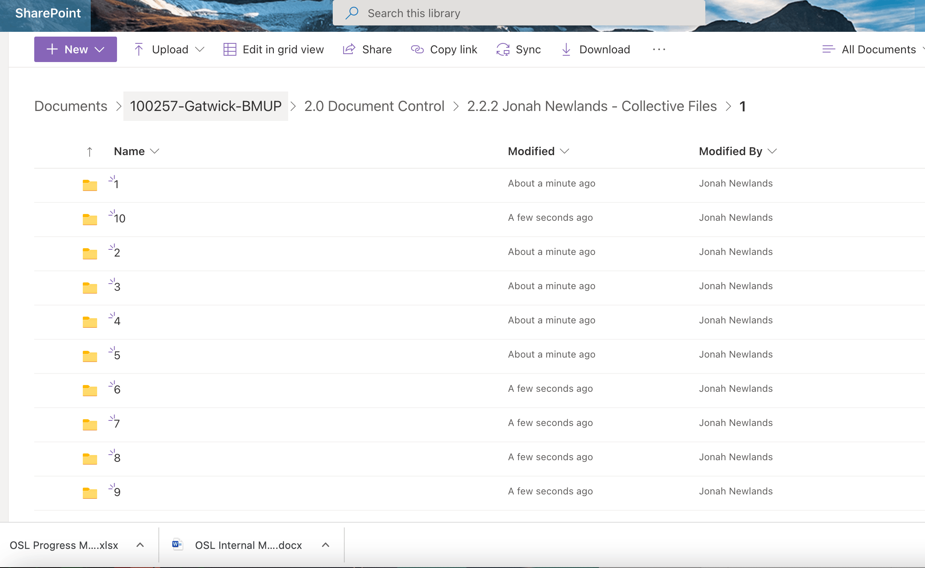Click the Copy link chain icon

tap(417, 49)
